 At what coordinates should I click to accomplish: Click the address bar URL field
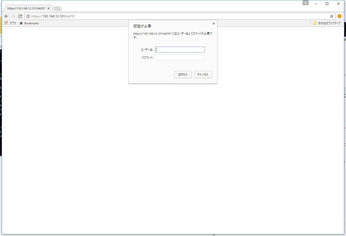coord(180,16)
